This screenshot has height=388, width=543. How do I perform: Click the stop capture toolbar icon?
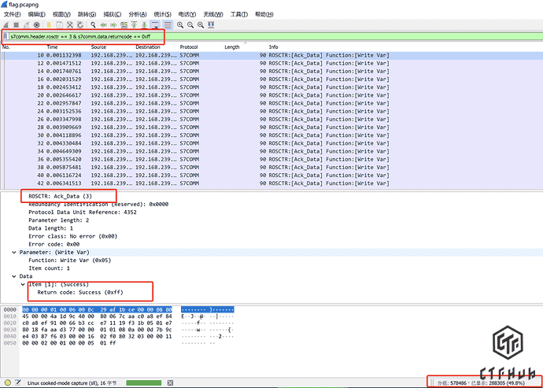click(x=17, y=25)
